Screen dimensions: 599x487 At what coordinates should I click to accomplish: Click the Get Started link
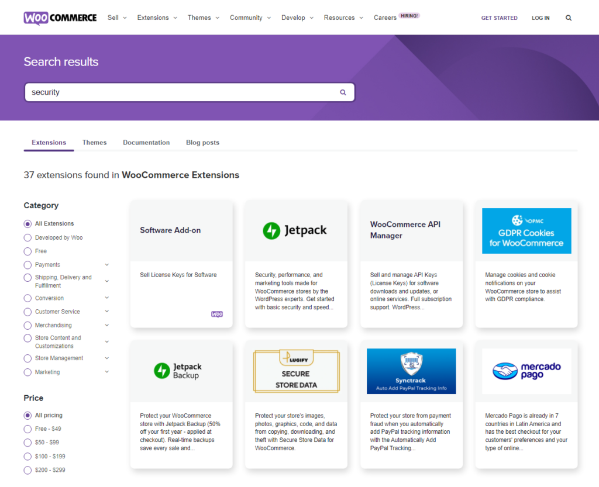pyautogui.click(x=500, y=18)
